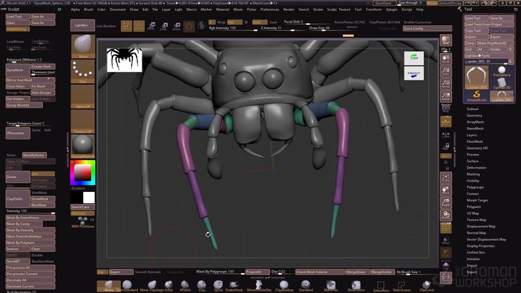Screen dimensions: 521x293
Task: Expand the Masking section
Action: (473, 174)
